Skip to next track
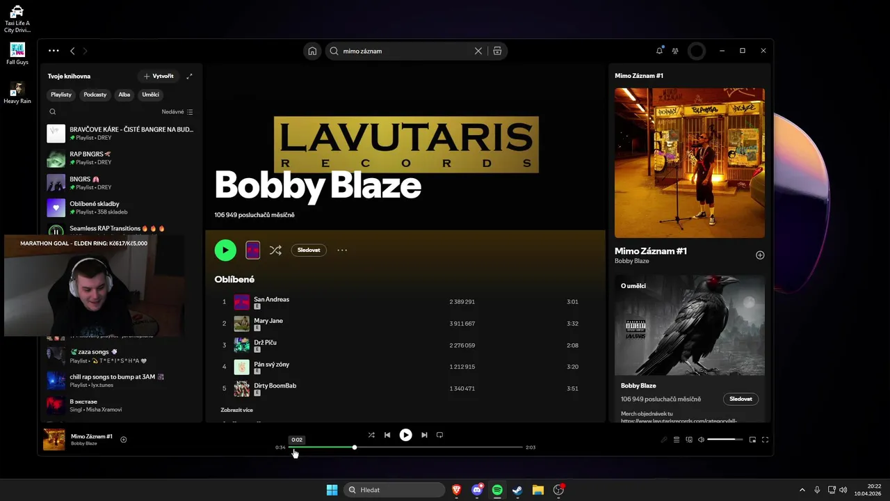This screenshot has width=890, height=501. pyautogui.click(x=424, y=435)
